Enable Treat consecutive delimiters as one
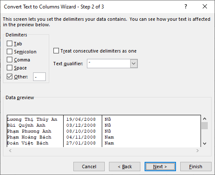 [x=56, y=51]
